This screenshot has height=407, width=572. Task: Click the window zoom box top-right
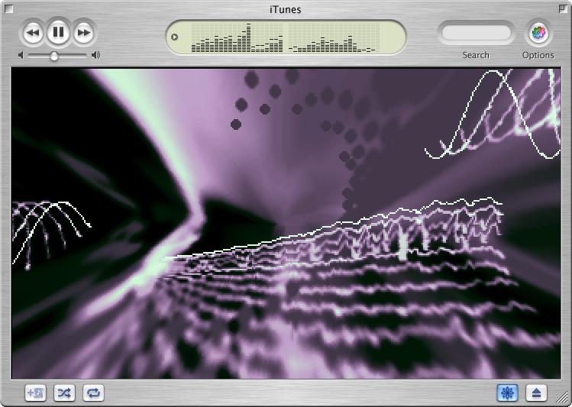coord(564,8)
